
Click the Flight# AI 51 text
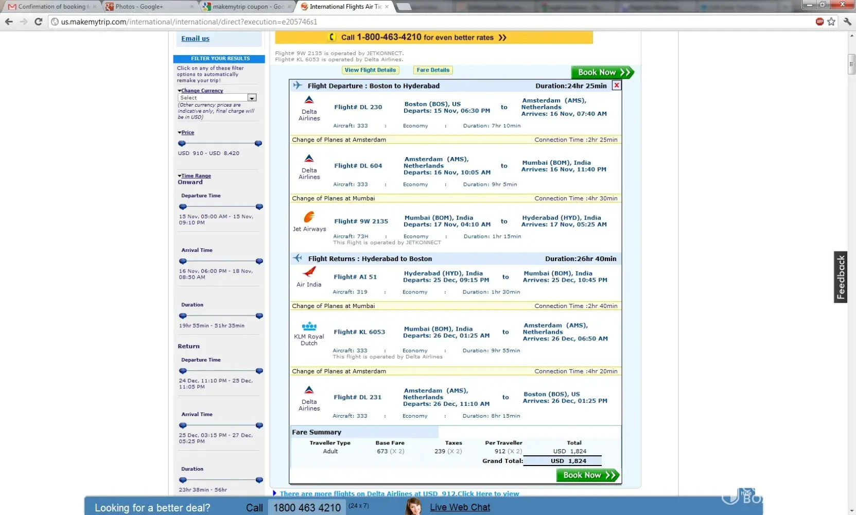[355, 277]
